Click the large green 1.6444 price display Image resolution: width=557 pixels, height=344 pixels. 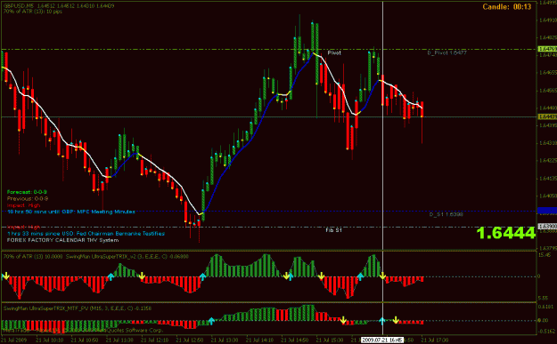coord(506,233)
